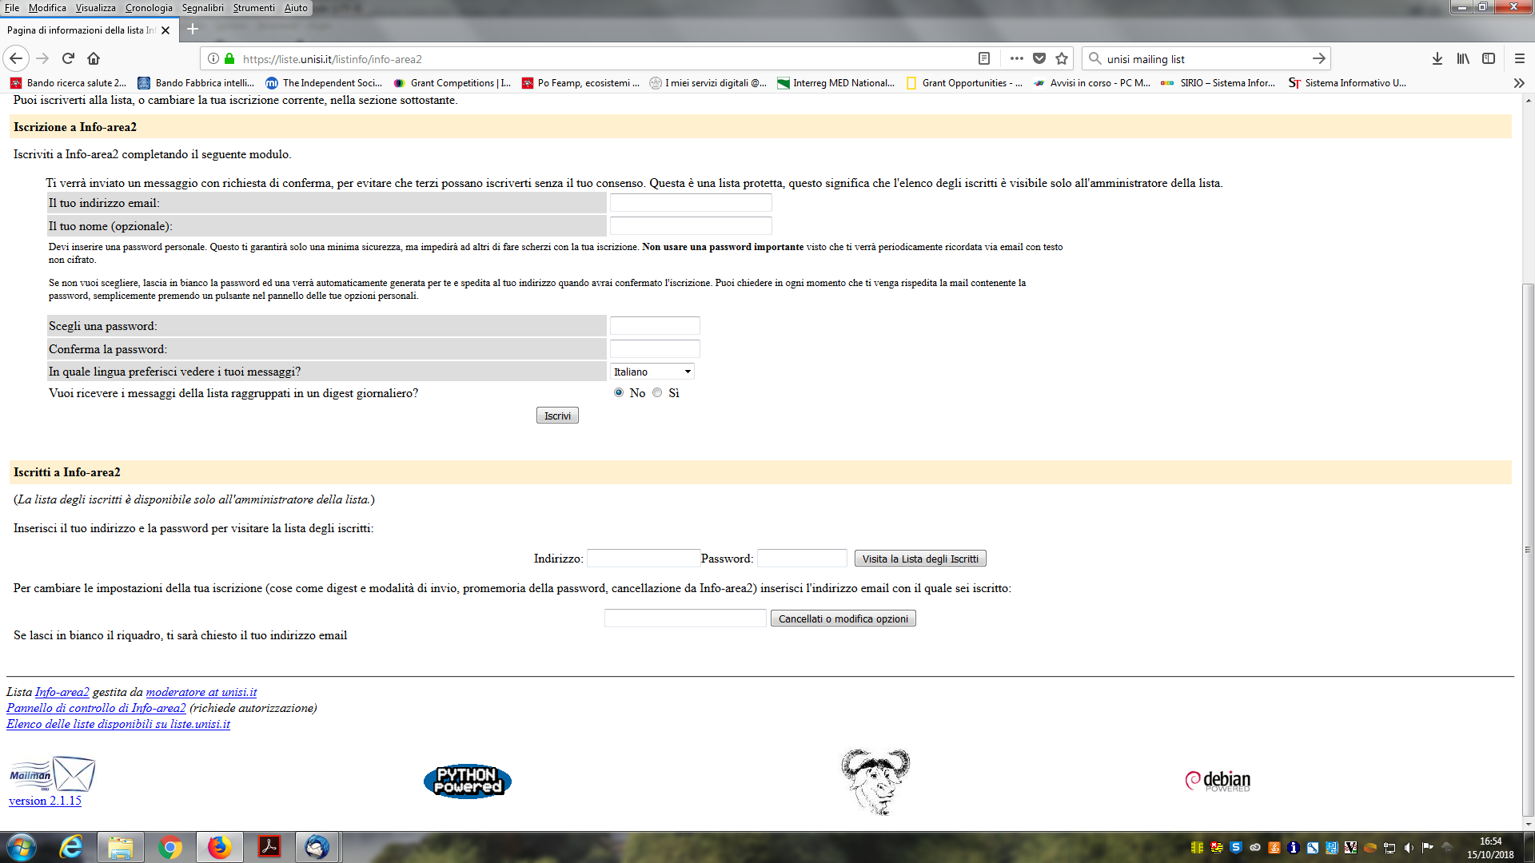
Task: Bookmark this page with star icon
Action: pos(1062,58)
